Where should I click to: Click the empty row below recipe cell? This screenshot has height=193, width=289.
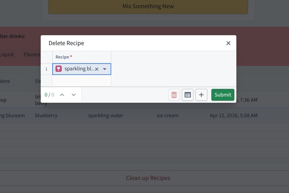(x=82, y=81)
